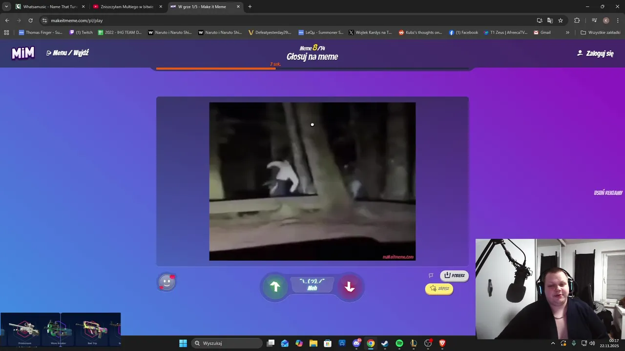Viewport: 625px width, 351px height.
Task: Switch to Zniszczyłam Multiego w bitwie tab
Action: tap(127, 7)
